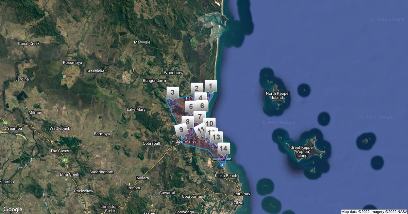The width and height of the screenshot is (408, 214).
Task: Click the Canal Creek place label
Action: [x=29, y=43]
